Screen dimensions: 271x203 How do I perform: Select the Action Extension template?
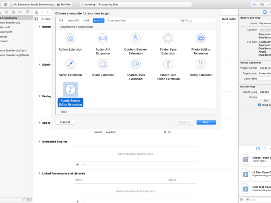click(x=70, y=42)
